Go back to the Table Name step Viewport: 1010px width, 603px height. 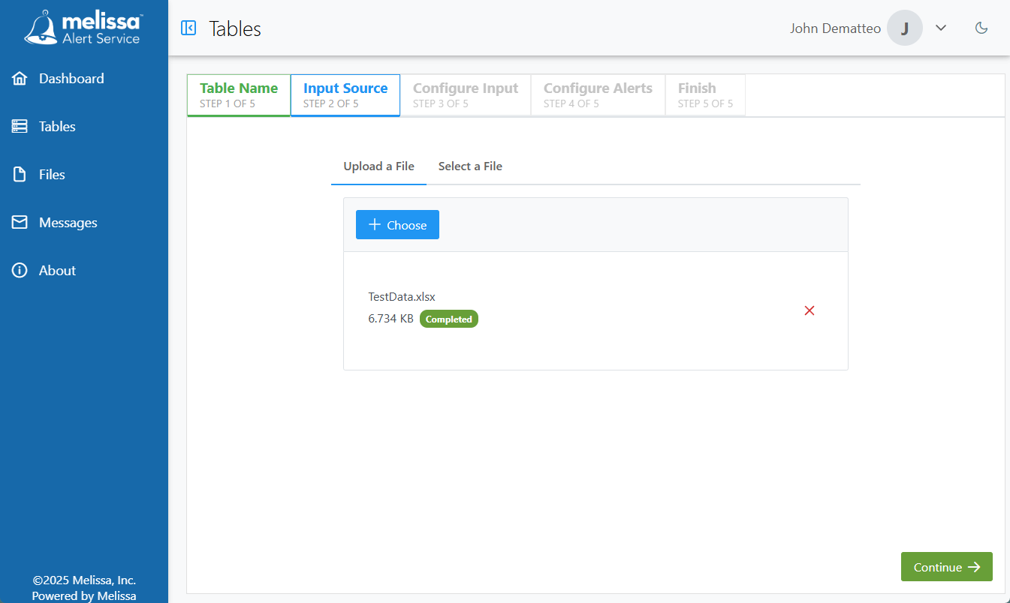tap(238, 94)
